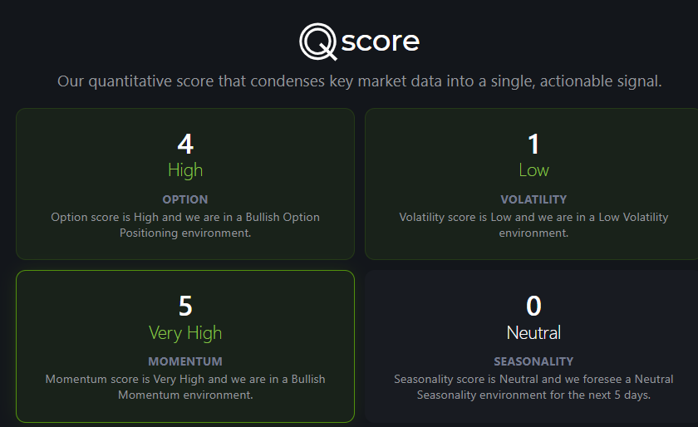
Task: Click the 'score' logo text
Action: click(x=381, y=42)
